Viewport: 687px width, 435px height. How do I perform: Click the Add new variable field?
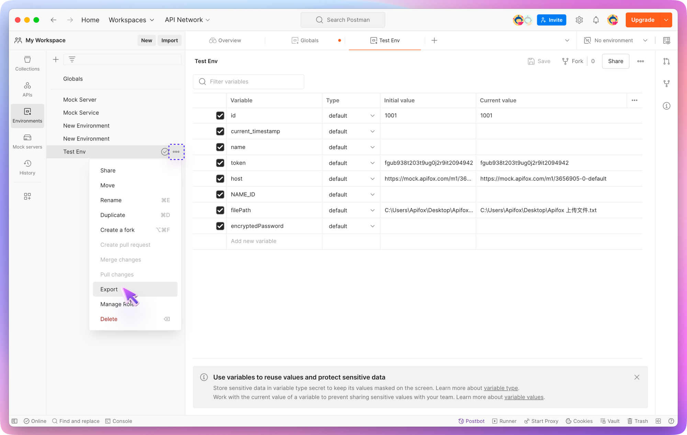click(274, 241)
